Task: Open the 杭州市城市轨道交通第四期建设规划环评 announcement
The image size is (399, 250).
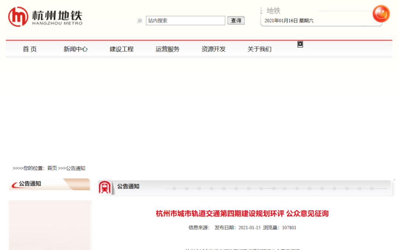Action: tap(242, 213)
